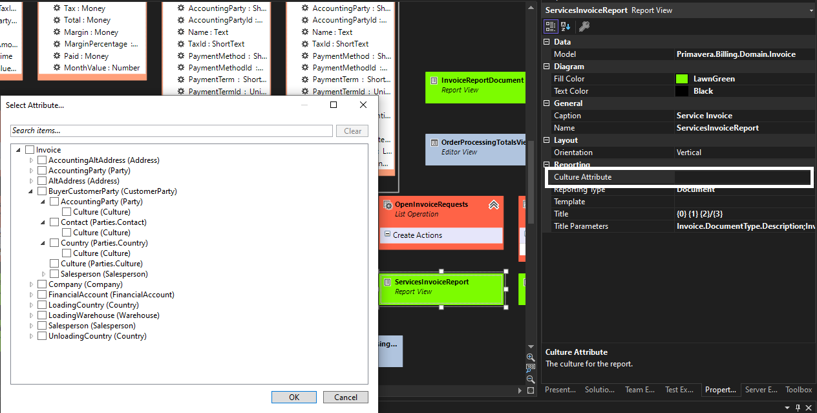Open bottom tool window options arrow
817x413 pixels.
pos(788,407)
